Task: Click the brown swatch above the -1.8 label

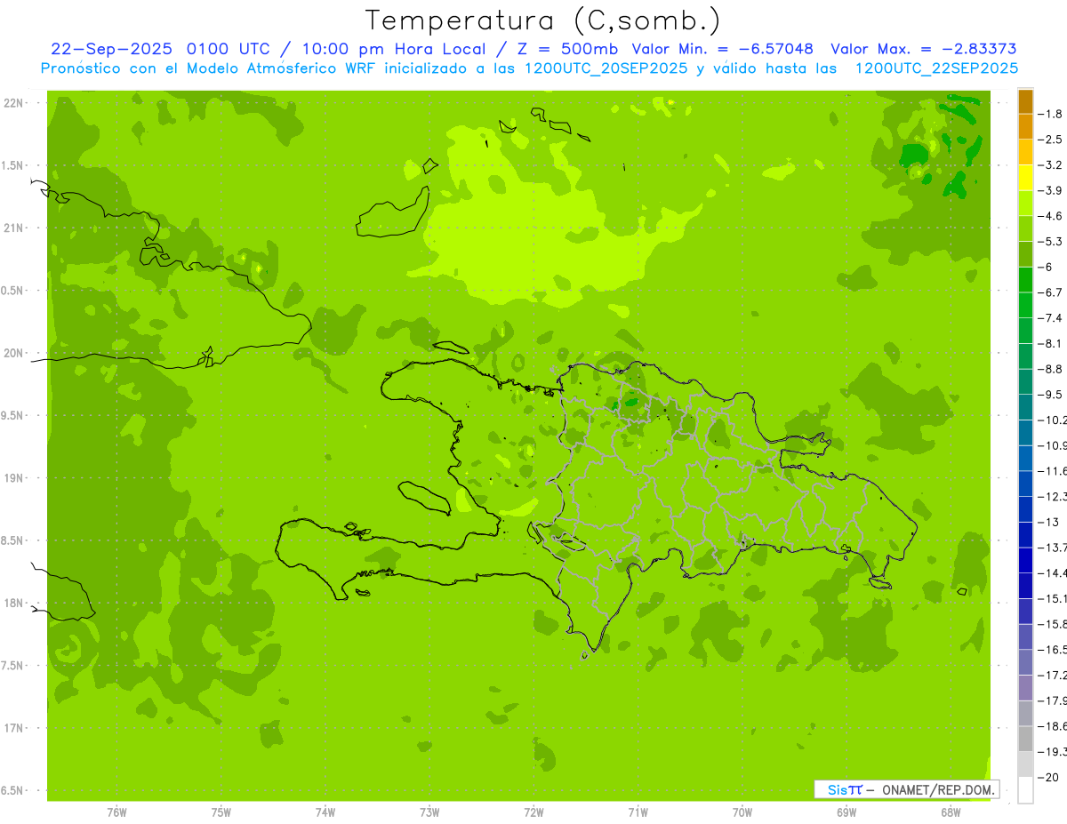Action: point(1025,101)
